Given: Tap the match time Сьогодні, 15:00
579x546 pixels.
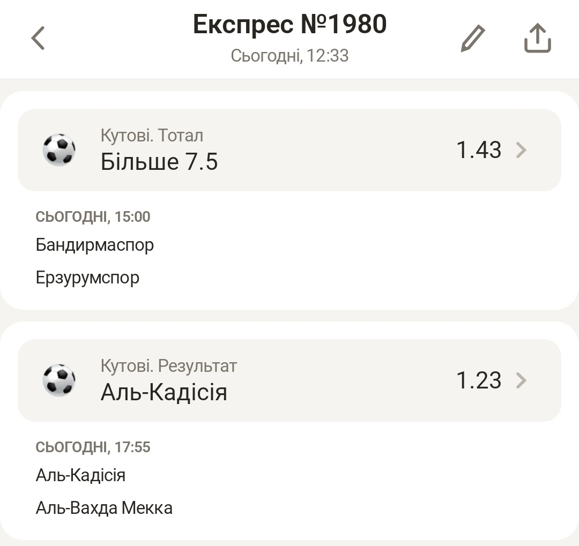Looking at the screenshot, I should pos(93,216).
